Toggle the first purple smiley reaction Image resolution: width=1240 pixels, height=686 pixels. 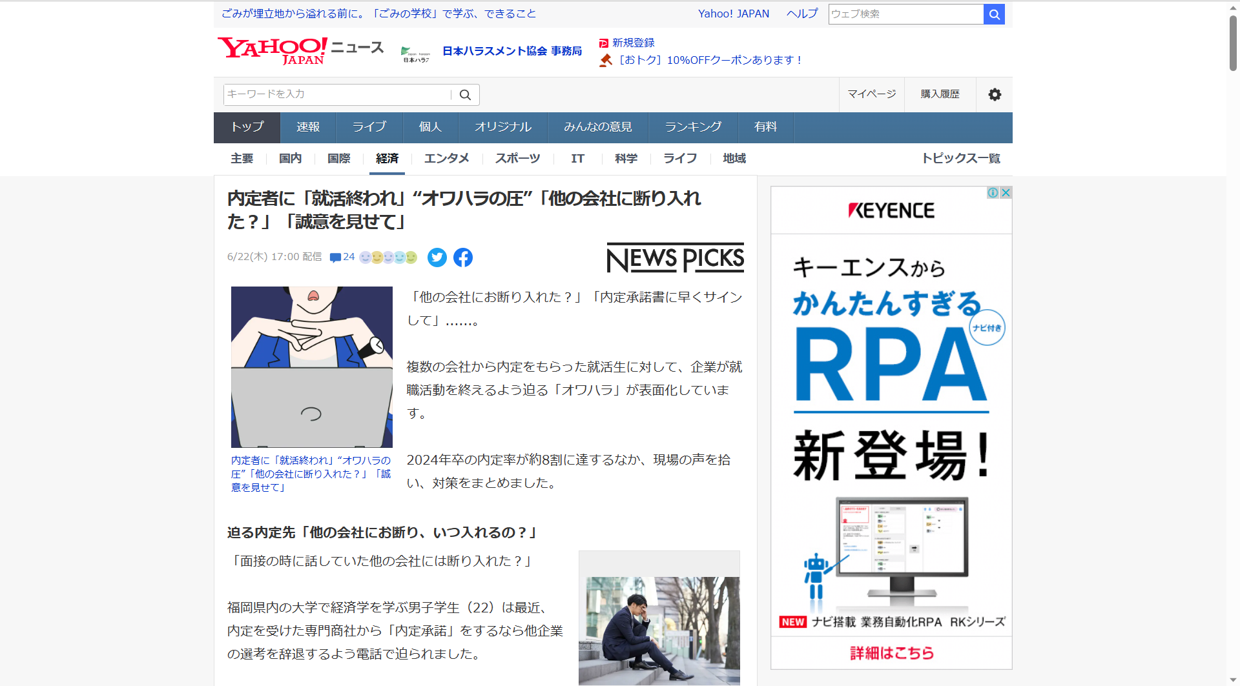[x=365, y=257]
